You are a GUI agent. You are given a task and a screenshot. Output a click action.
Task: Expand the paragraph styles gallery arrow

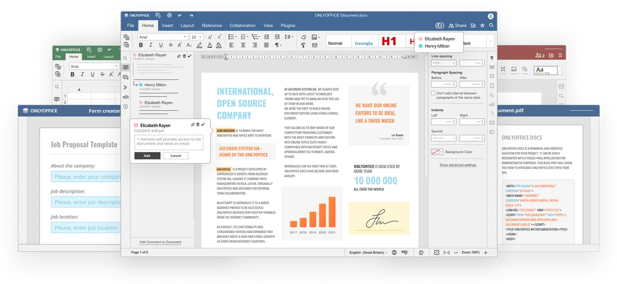click(491, 42)
